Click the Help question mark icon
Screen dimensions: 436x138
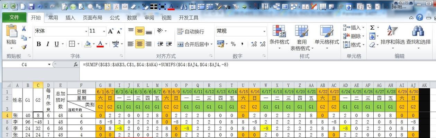419,18
